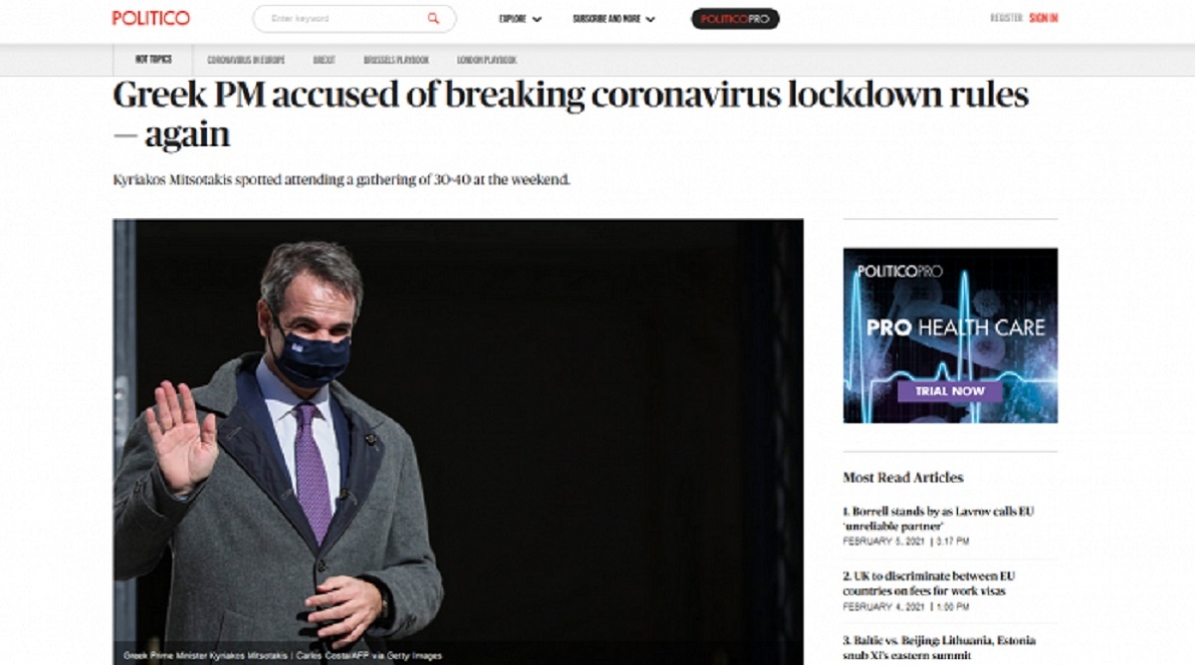Screen dimensions: 1195x665
Task: Expand the Subscribe and More dropdown
Action: point(613,19)
